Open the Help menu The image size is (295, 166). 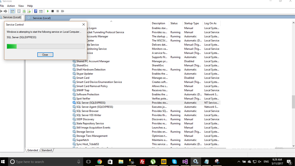[30, 6]
